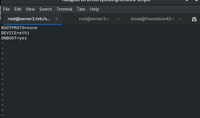Place cursor on BOOTPROTO=none line
Image resolution: width=200 pixels, height=118 pixels.
click(19, 28)
